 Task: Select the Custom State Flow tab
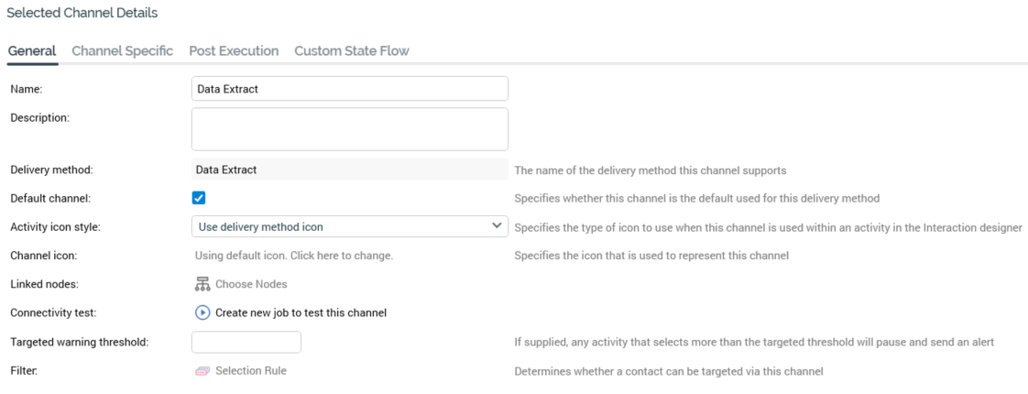[351, 51]
